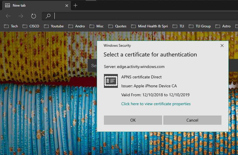Close the Windows Security dialog
The image size is (238, 155).
(x=222, y=46)
